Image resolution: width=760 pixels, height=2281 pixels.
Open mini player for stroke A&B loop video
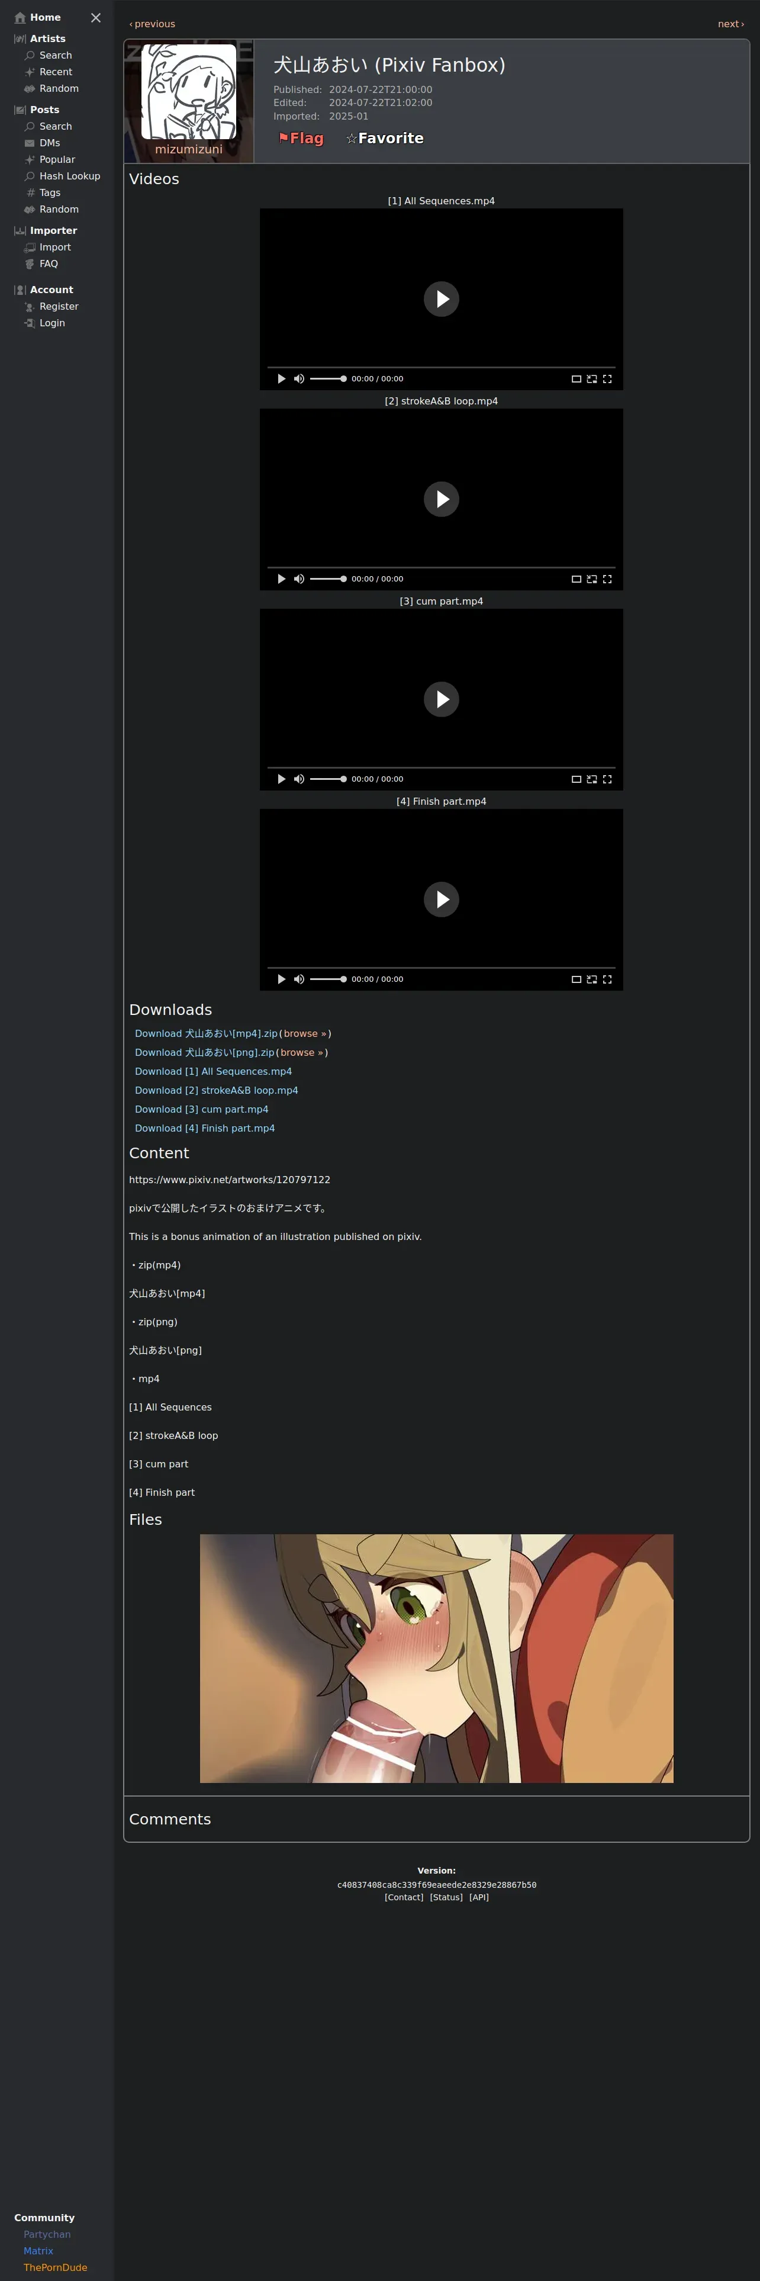click(x=592, y=579)
